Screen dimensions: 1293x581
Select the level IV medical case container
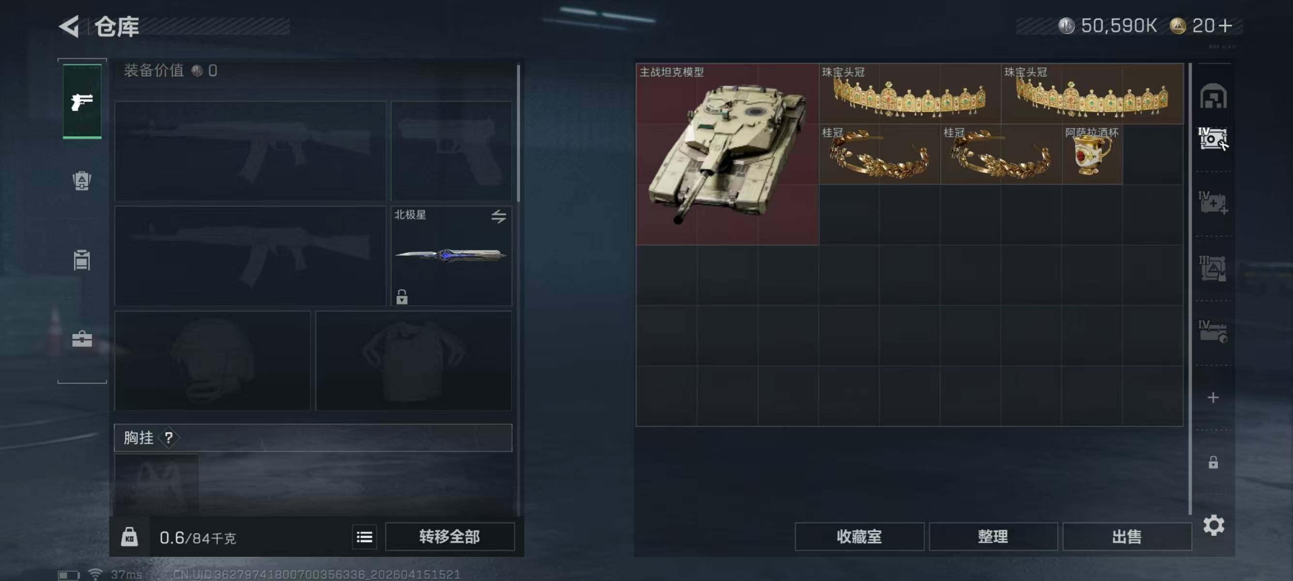[x=1213, y=203]
